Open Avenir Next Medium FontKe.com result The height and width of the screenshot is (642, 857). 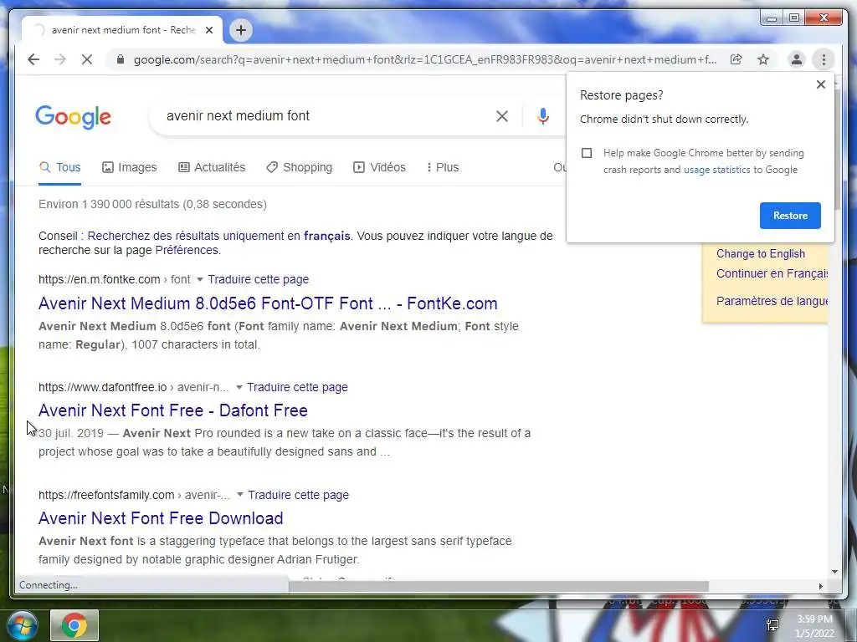268,303
